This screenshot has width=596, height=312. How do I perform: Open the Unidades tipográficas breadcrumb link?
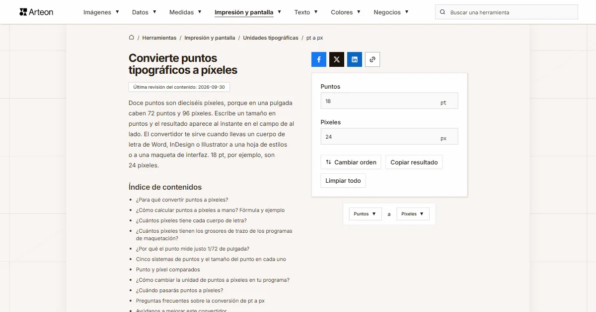(x=271, y=38)
